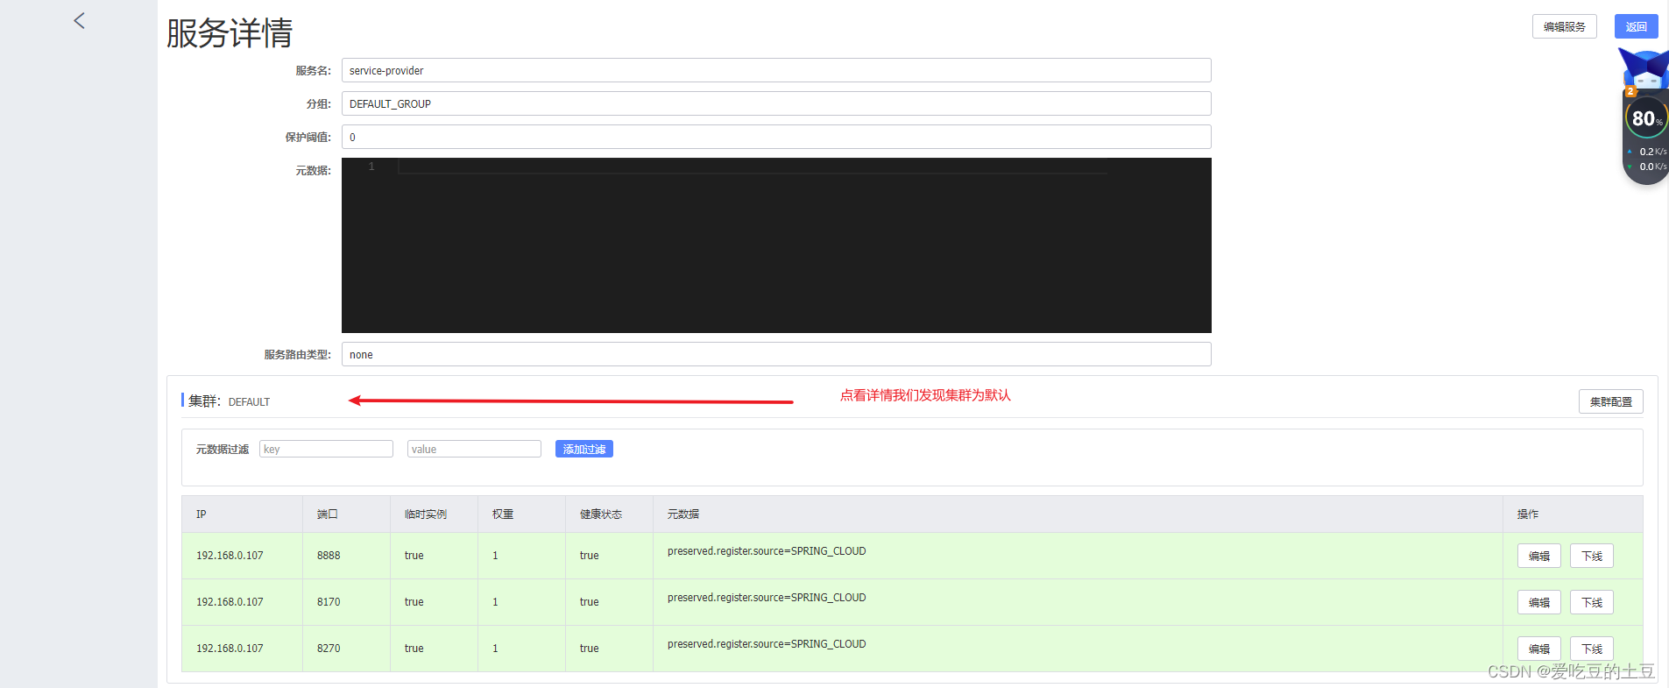Click metadata text in port 8170 row
This screenshot has width=1669, height=688.
coord(767,598)
